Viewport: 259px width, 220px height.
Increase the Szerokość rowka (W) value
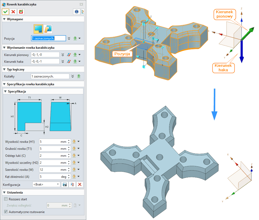[69, 168]
